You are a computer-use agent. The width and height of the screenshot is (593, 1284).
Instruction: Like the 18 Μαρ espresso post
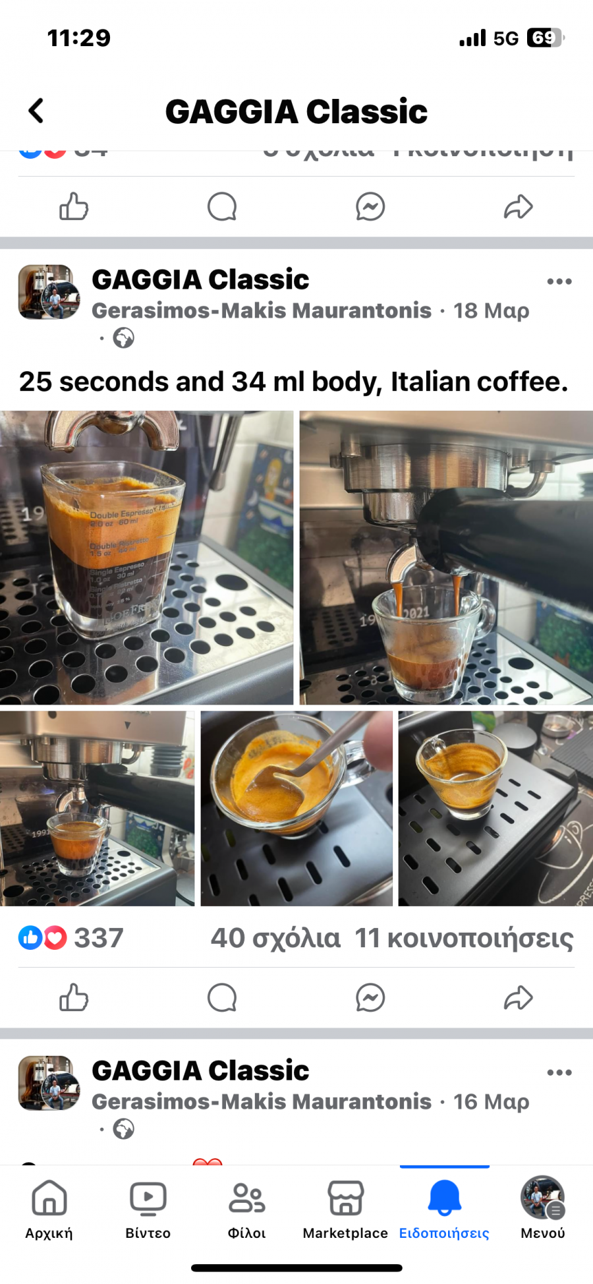(74, 997)
